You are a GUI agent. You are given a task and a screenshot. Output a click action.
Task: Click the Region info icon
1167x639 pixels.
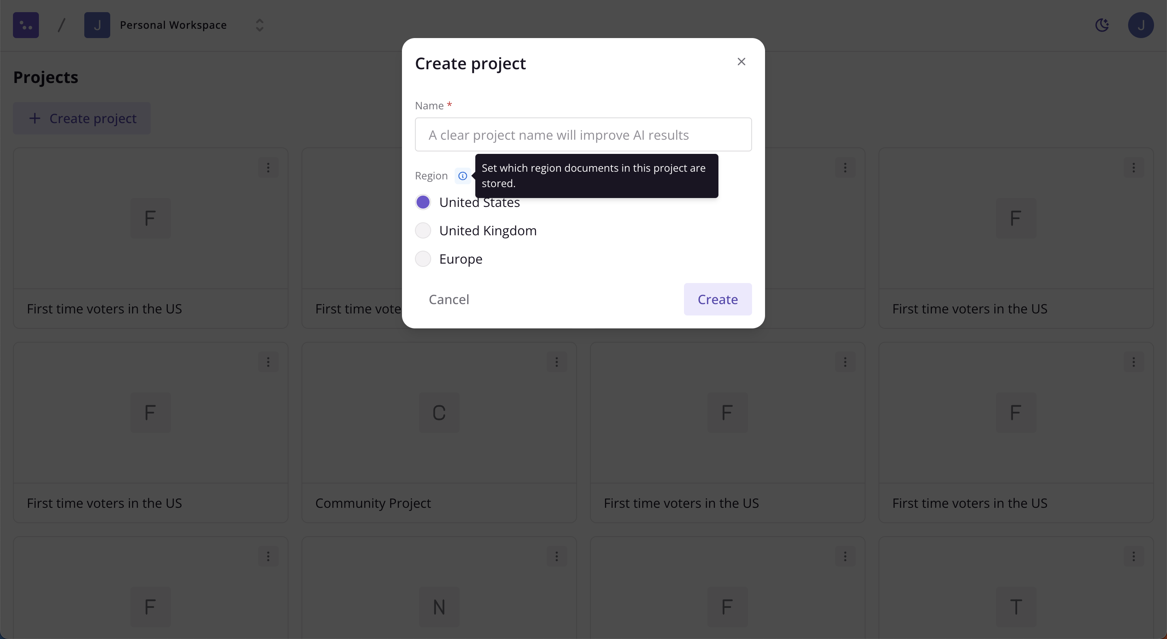pyautogui.click(x=462, y=176)
